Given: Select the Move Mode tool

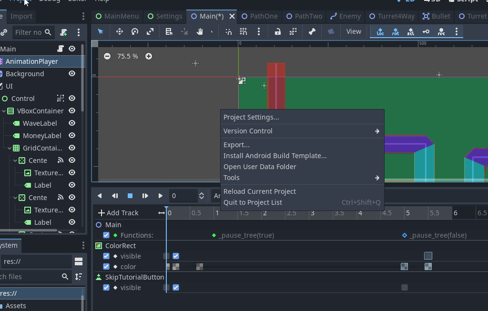Looking at the screenshot, I should pos(120,31).
